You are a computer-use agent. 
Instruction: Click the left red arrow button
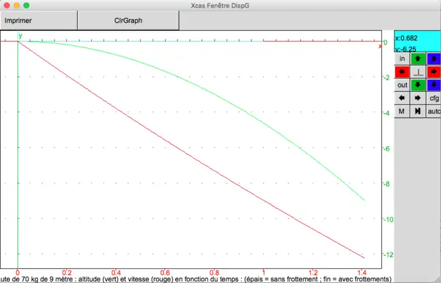coord(403,72)
